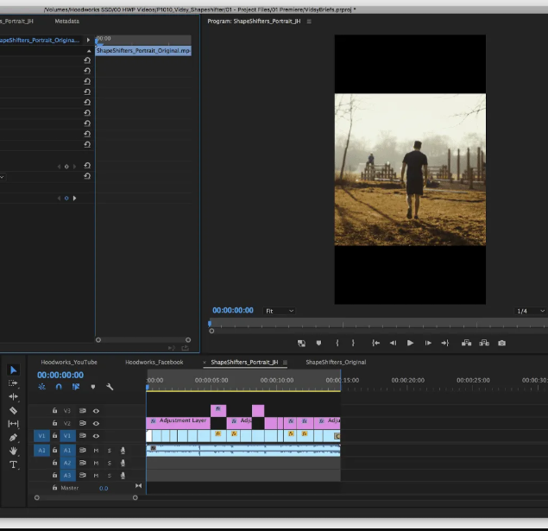Open the Fit zoom level dropdown
This screenshot has height=531, width=548.
pos(279,311)
